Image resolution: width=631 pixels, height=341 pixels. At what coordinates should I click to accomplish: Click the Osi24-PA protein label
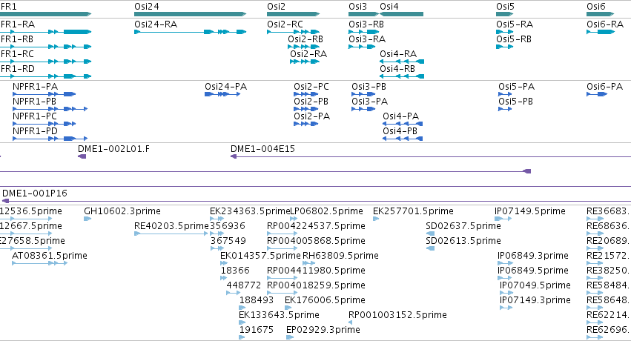coord(225,87)
